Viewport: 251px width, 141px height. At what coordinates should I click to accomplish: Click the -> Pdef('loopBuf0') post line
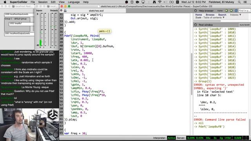click(x=209, y=127)
